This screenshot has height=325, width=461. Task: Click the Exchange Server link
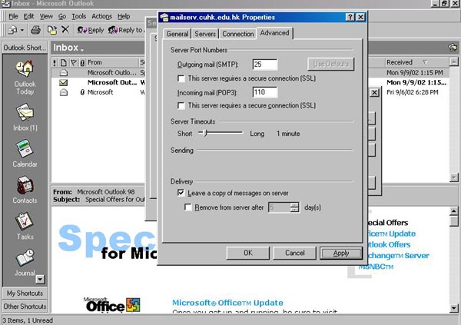397,256
